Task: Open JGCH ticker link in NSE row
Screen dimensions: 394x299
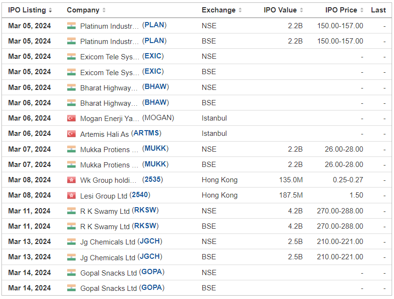Action: pos(150,241)
